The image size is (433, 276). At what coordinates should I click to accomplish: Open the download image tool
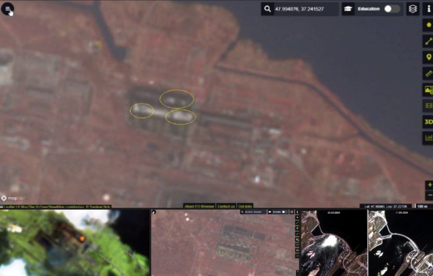coord(428,90)
